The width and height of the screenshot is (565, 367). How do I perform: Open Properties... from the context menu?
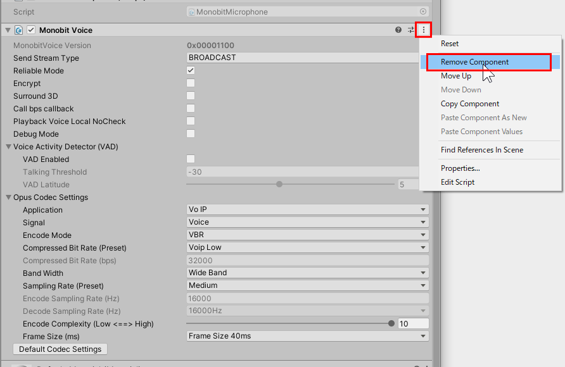pyautogui.click(x=490, y=168)
